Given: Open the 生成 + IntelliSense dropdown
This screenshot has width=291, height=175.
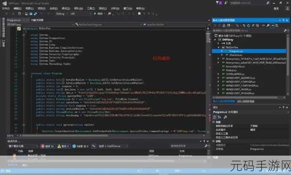Looking at the screenshot, I should [x=113, y=146].
